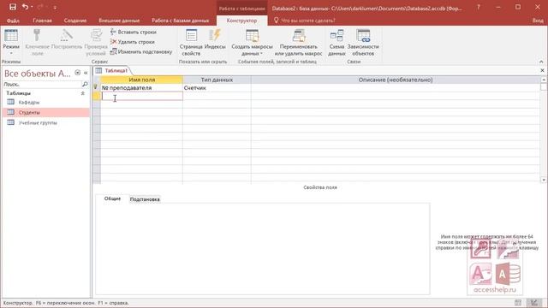Click the Тип данных column header
548x308 pixels.
(x=217, y=80)
